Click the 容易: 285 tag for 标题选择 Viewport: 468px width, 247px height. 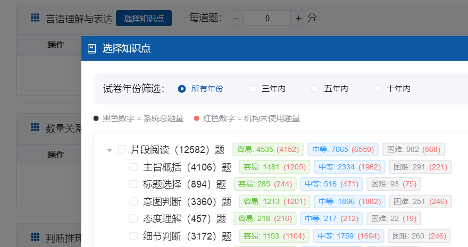265,184
